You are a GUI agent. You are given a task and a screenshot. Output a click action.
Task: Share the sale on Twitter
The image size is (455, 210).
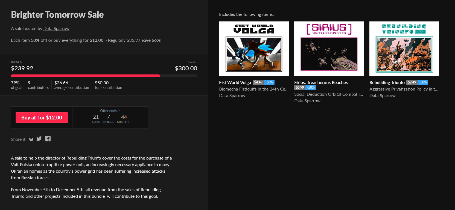pos(39,139)
